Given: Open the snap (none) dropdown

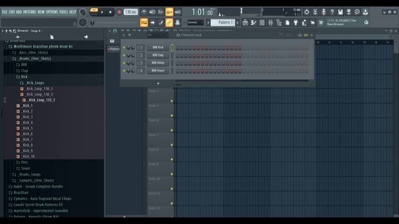Looking at the screenshot, I should click(195, 22).
